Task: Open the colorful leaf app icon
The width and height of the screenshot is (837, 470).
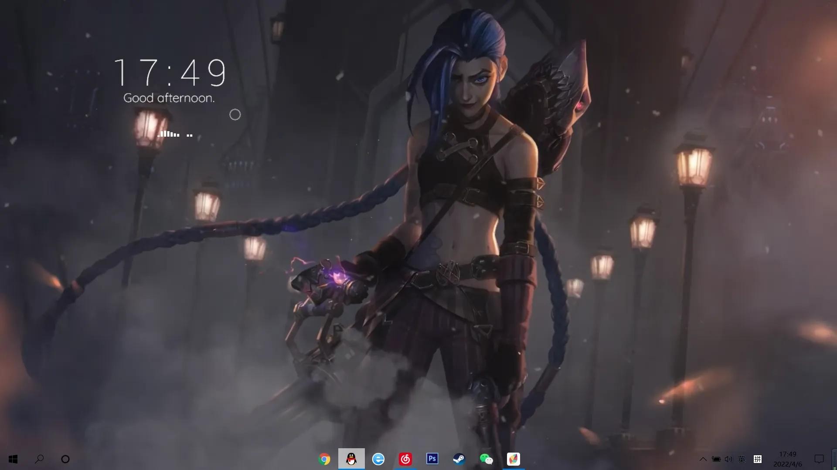Action: 513,459
